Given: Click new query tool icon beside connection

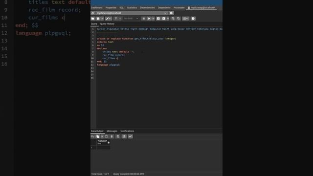Looking at the screenshot, I should [171, 13].
